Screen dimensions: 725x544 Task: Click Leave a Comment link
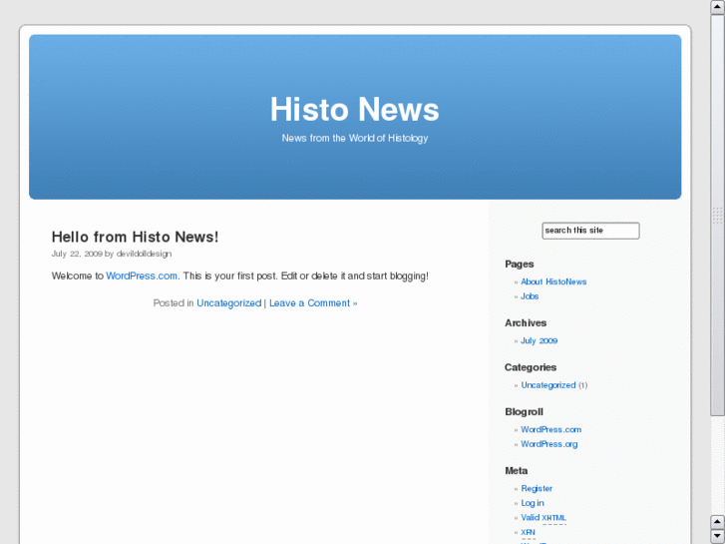tap(313, 303)
